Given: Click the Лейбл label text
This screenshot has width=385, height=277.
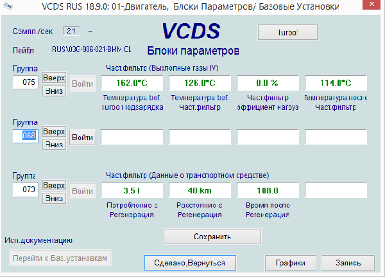Looking at the screenshot, I should point(23,50).
